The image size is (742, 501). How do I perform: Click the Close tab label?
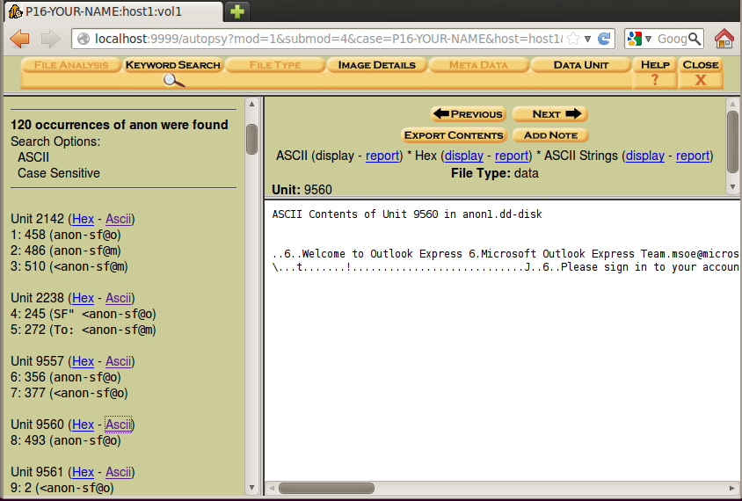(701, 65)
